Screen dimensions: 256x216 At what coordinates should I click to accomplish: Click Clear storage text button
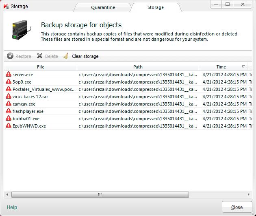pos(85,56)
